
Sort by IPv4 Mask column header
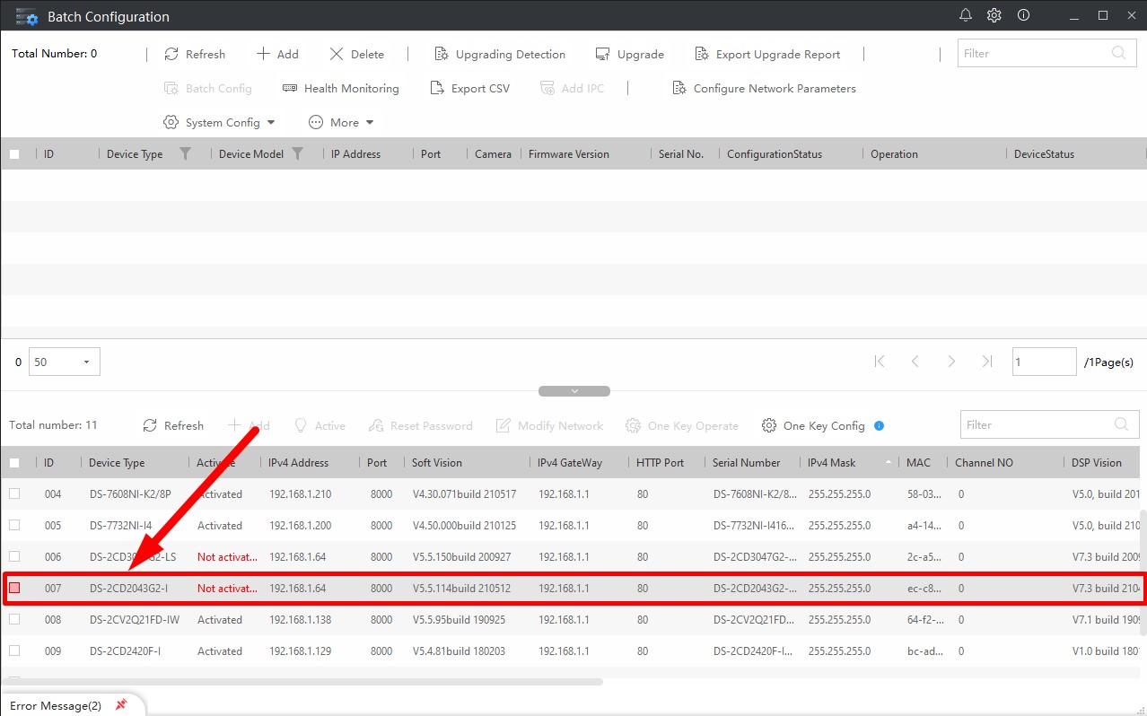[x=829, y=463]
